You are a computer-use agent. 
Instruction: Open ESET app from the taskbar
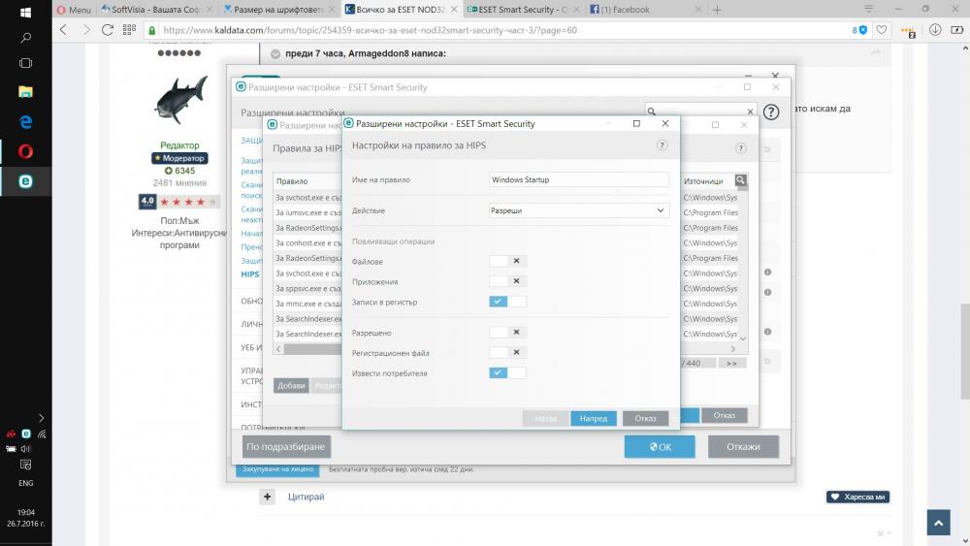[x=25, y=181]
